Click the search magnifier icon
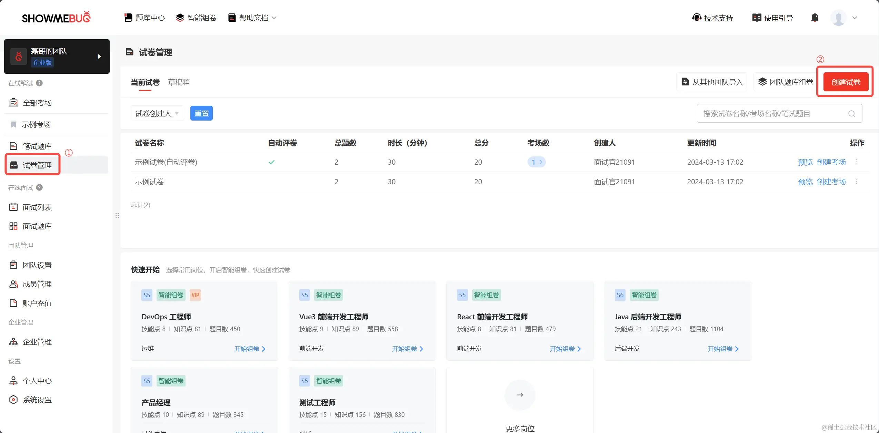 [x=852, y=114]
